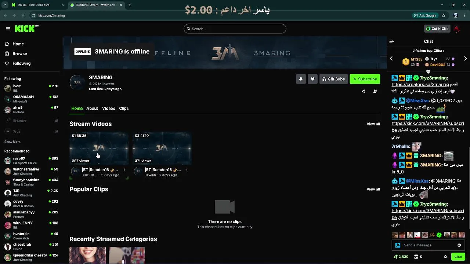View site information icon in address bar
The image size is (470, 264).
pyautogui.click(x=33, y=15)
